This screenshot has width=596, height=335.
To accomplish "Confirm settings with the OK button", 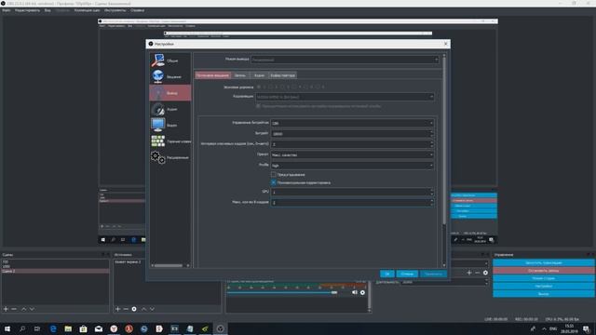I will point(387,274).
